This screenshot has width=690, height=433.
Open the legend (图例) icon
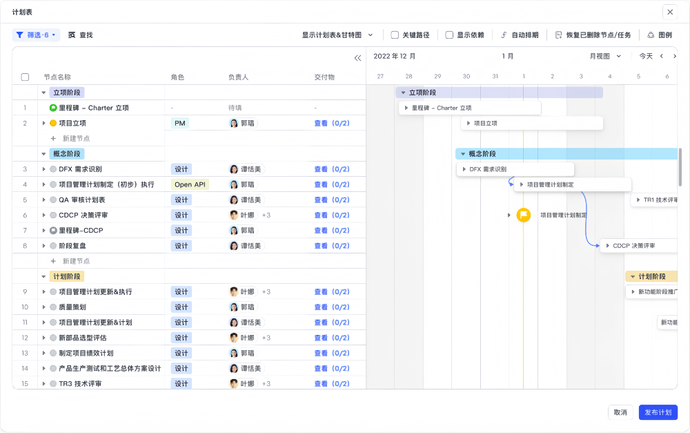(651, 35)
